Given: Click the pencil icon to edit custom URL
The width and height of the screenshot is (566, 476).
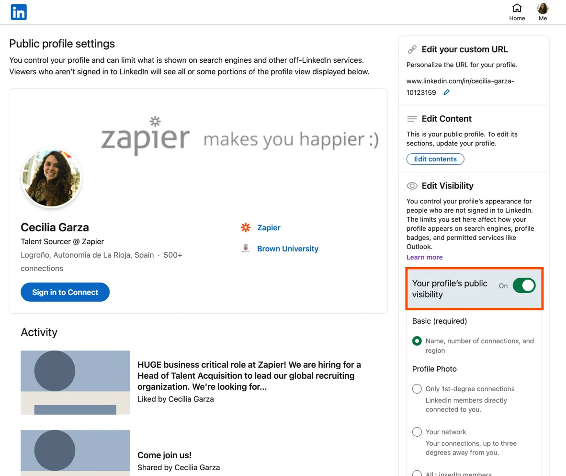Looking at the screenshot, I should click(446, 92).
